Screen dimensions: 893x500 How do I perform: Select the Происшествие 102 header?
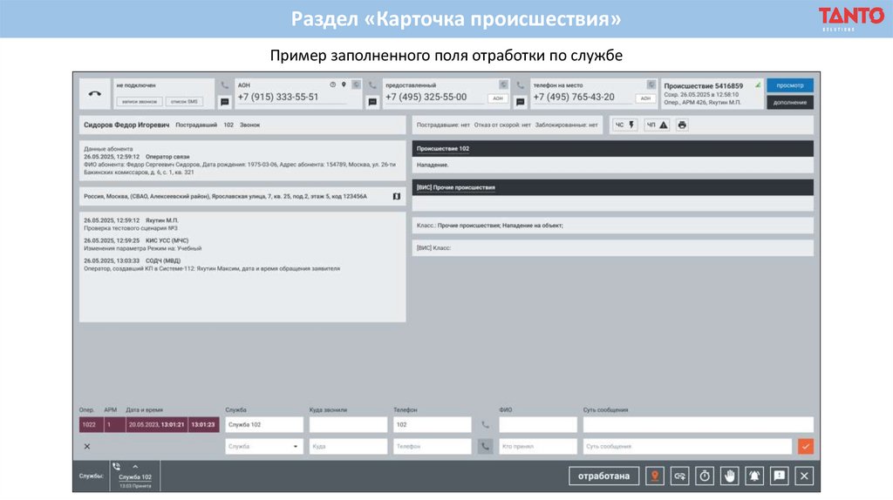click(613, 148)
